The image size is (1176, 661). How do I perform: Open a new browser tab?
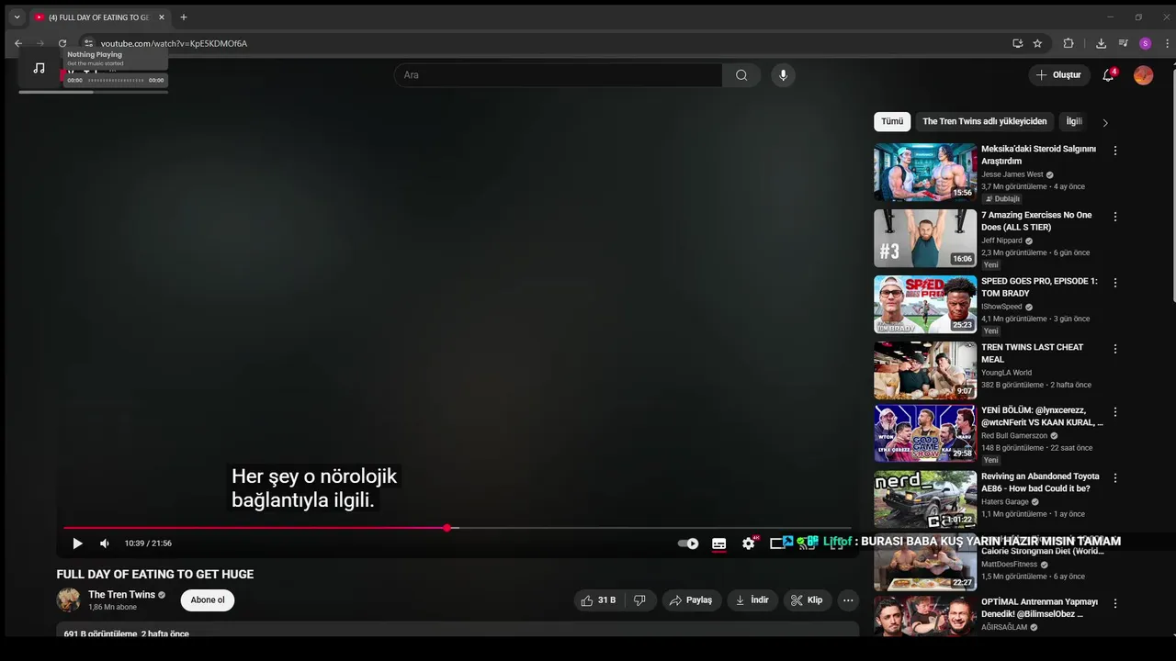[184, 17]
